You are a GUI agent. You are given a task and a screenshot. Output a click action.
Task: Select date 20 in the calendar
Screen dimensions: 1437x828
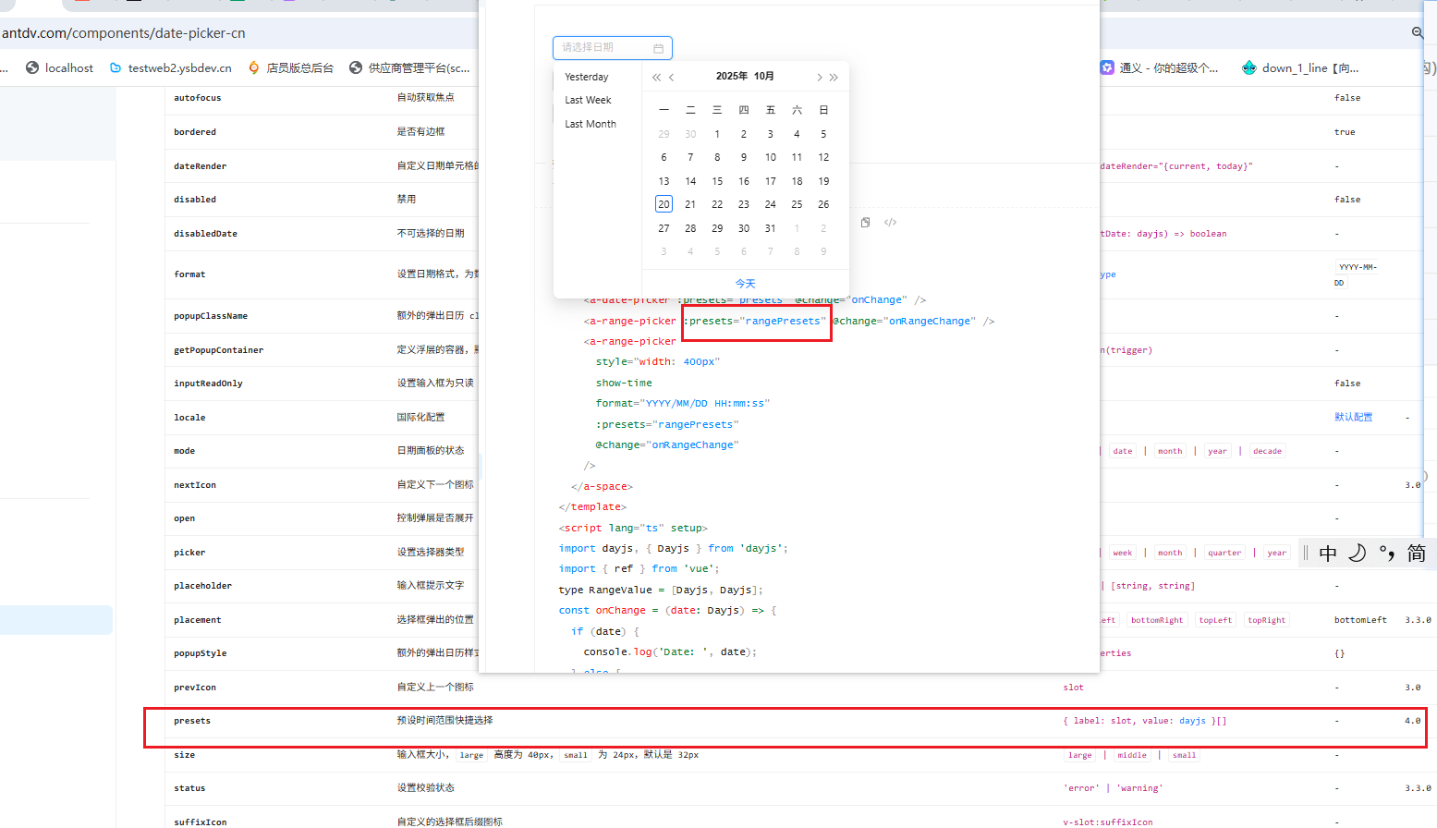click(x=664, y=204)
